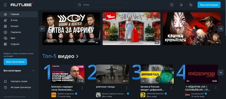Click the R icon beside Originals
This screenshot has height=99, width=226.
click(x=5, y=44)
